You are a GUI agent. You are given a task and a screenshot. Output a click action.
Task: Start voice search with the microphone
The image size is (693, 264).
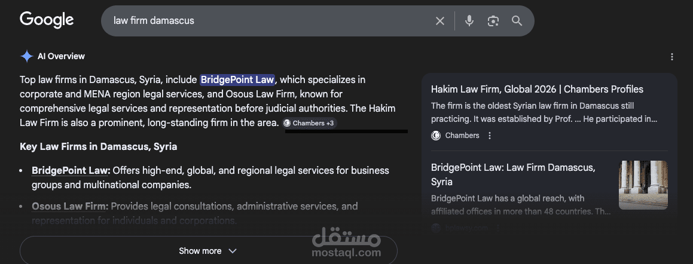point(469,21)
